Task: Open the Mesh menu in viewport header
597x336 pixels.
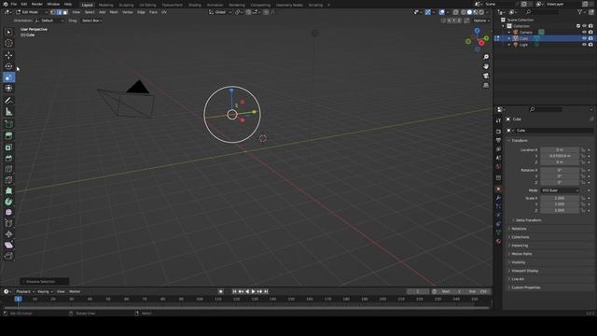Action: 114,12
